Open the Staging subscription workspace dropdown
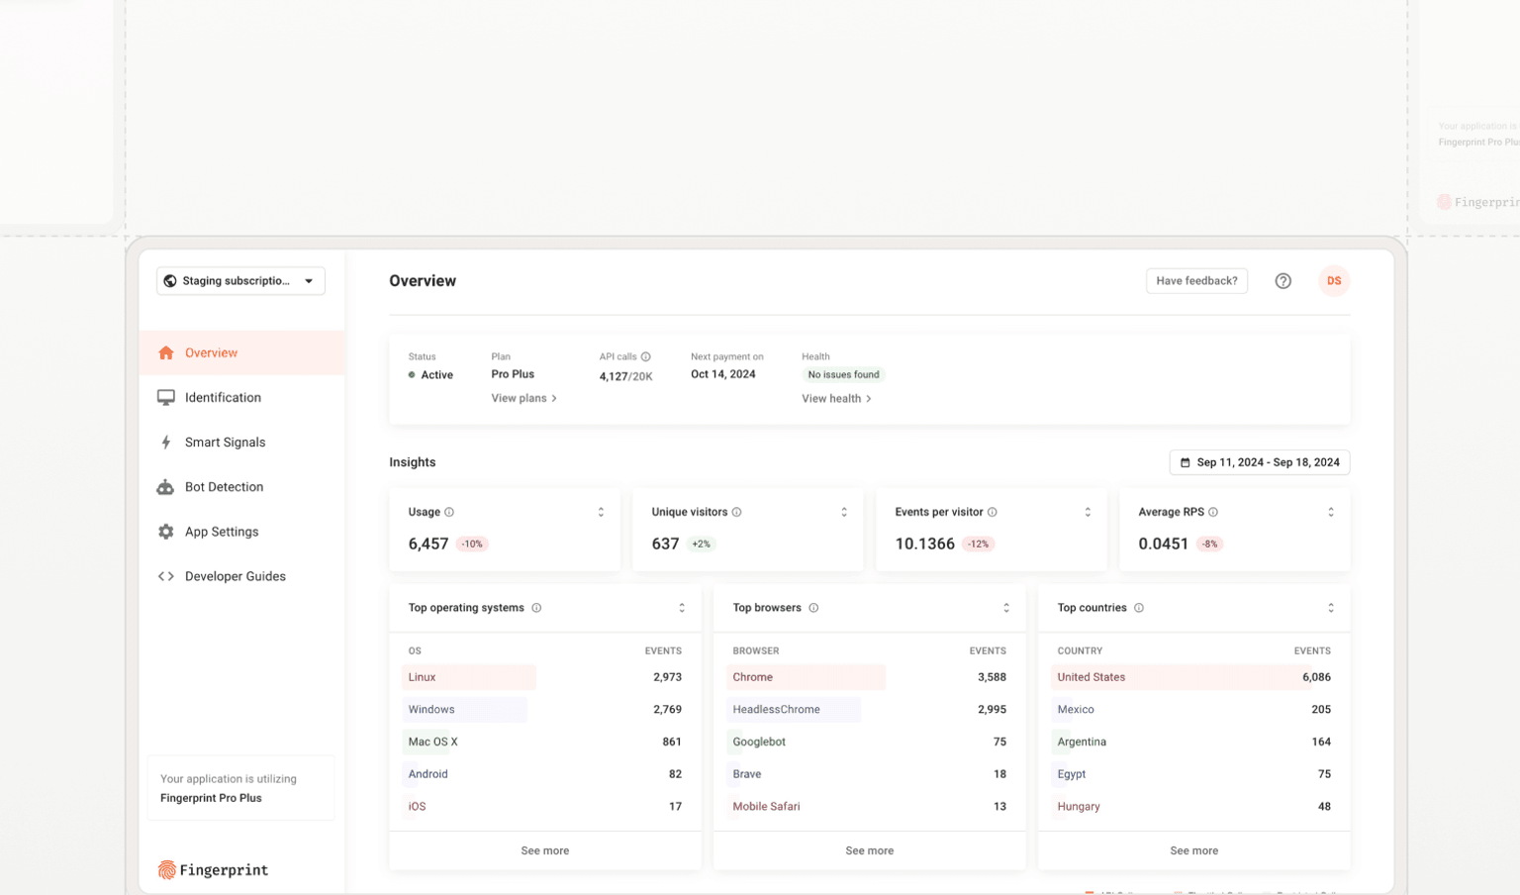 pyautogui.click(x=240, y=280)
